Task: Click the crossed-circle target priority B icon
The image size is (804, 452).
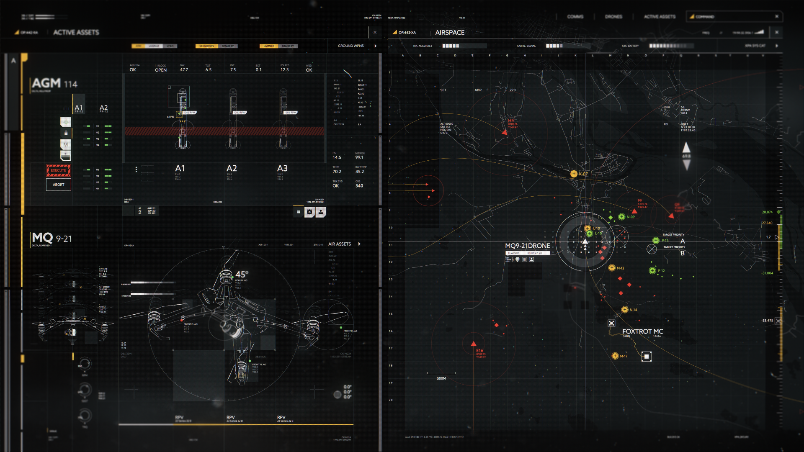Action: click(x=652, y=249)
